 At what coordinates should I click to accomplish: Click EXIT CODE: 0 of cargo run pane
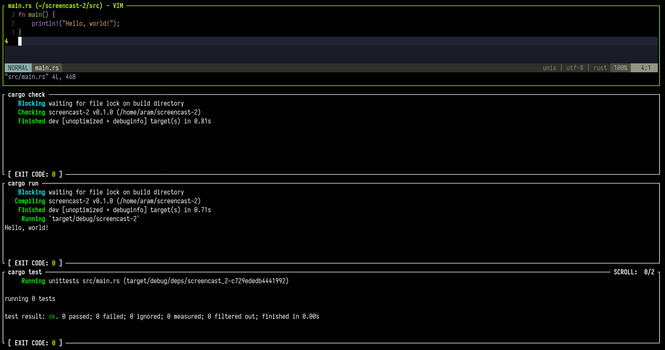(35, 263)
